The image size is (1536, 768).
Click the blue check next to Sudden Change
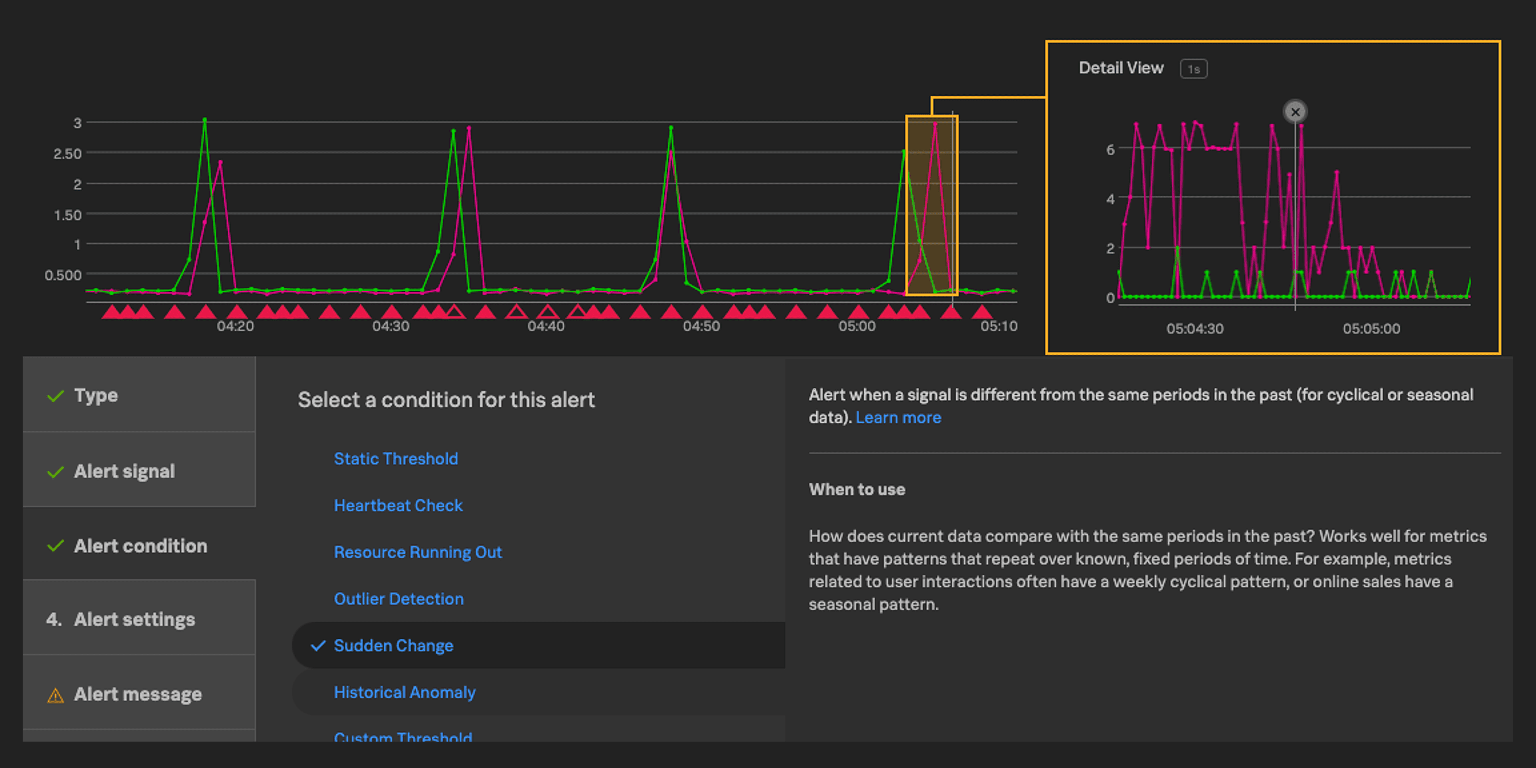[318, 645]
